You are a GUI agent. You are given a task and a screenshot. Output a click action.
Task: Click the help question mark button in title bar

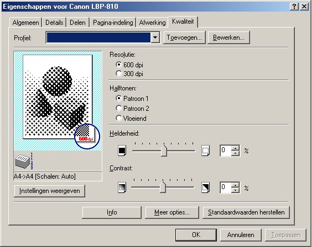click(x=294, y=7)
